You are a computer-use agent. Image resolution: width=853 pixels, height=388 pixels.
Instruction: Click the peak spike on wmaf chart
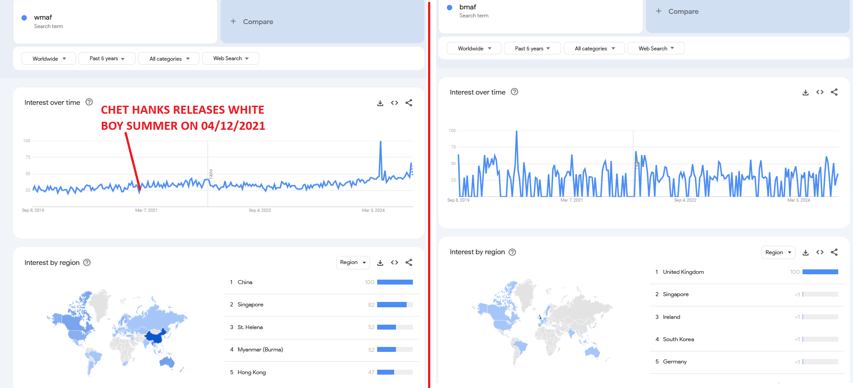pos(381,142)
